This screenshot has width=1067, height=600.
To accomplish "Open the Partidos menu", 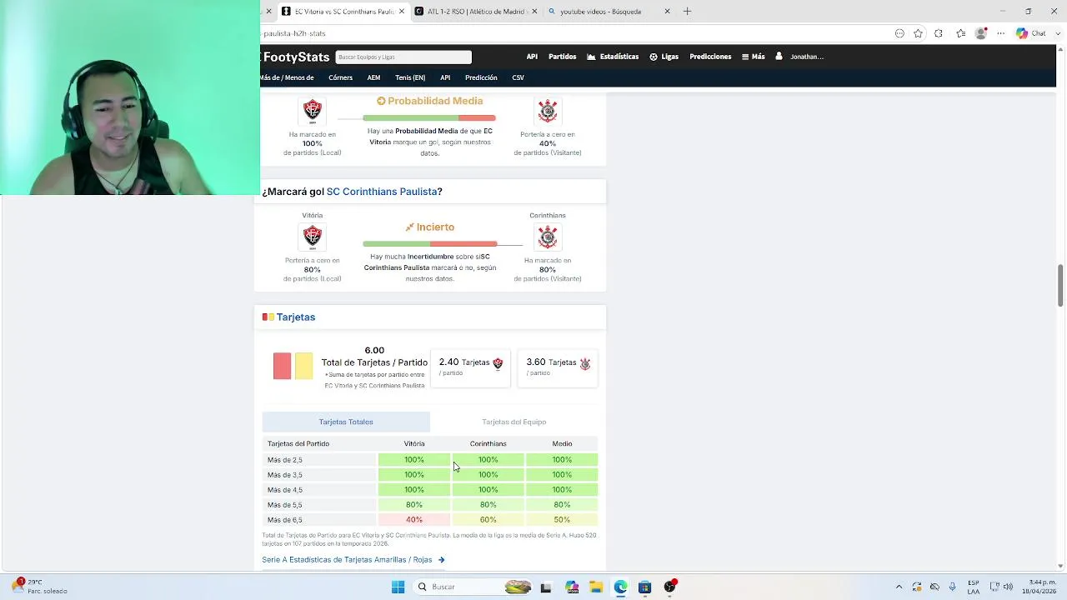I will 562,57.
